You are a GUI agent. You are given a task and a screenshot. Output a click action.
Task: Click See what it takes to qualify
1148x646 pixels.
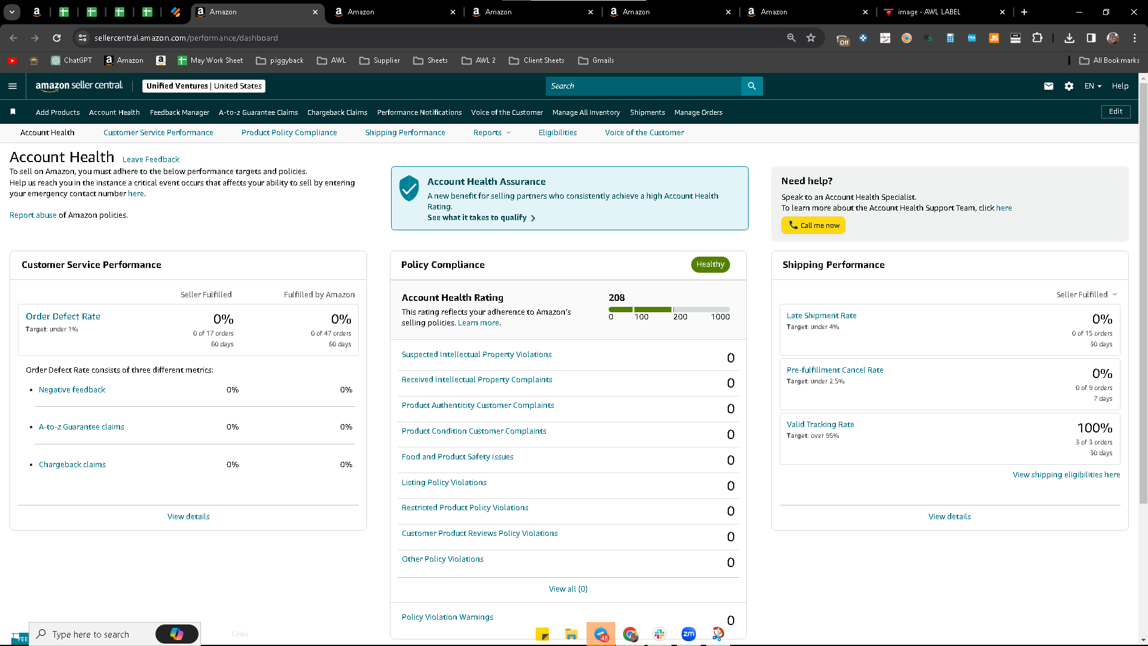tap(481, 218)
